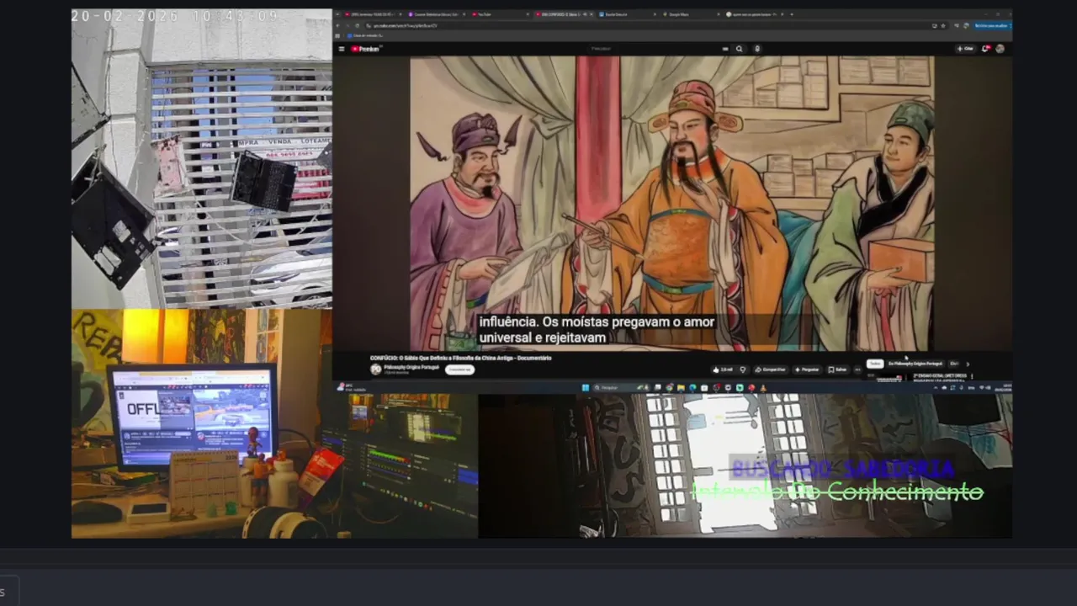Dislike the video with thumbs down
Viewport: 1077px width, 606px height.
[x=743, y=369]
